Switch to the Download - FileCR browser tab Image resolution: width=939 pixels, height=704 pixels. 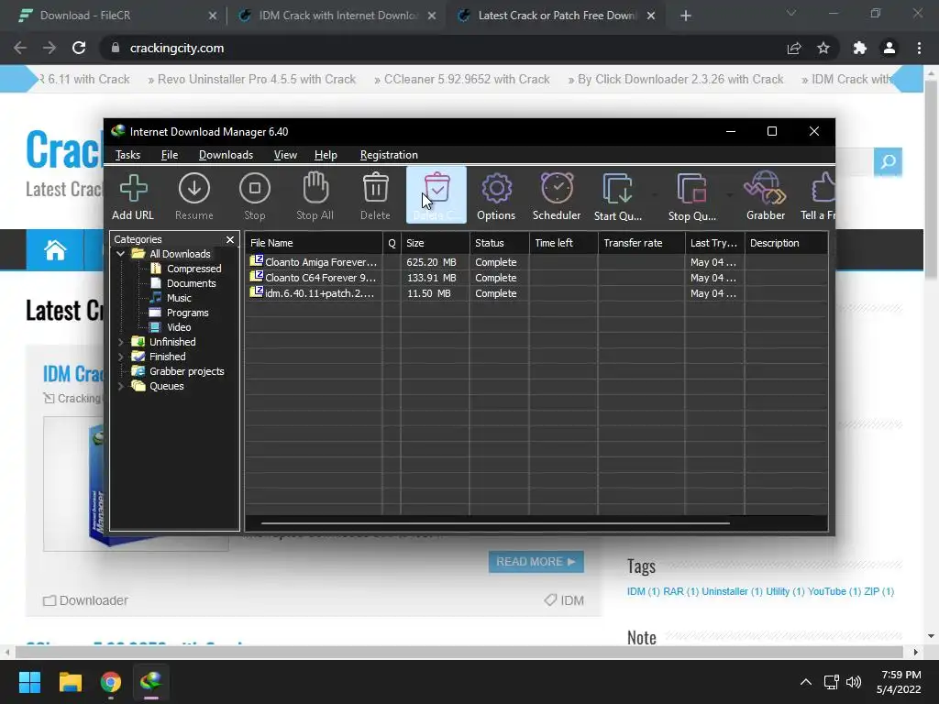[x=85, y=16]
